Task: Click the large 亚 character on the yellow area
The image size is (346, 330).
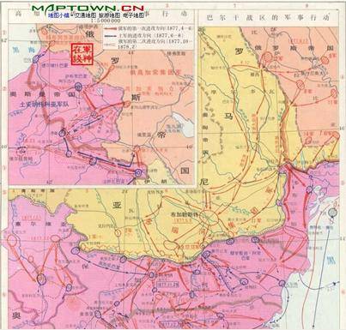Action: coord(117,205)
